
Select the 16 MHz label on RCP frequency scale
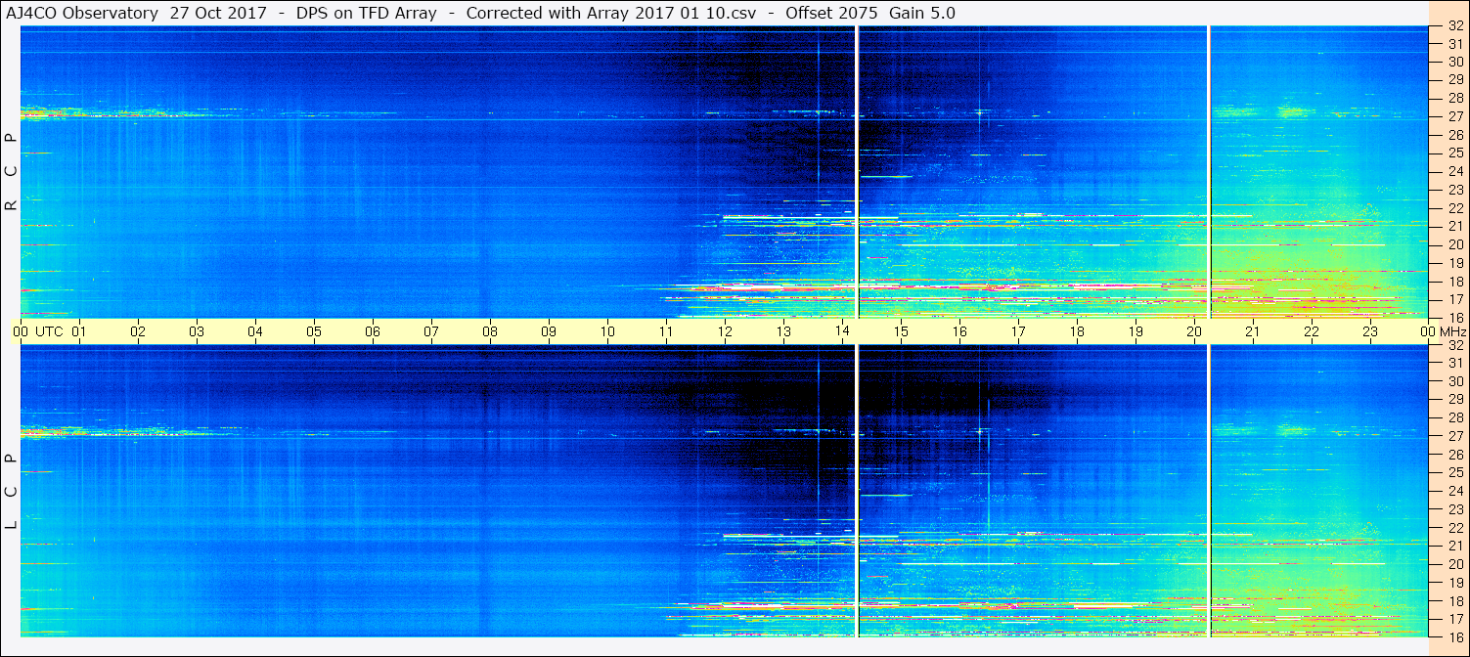pyautogui.click(x=1454, y=318)
